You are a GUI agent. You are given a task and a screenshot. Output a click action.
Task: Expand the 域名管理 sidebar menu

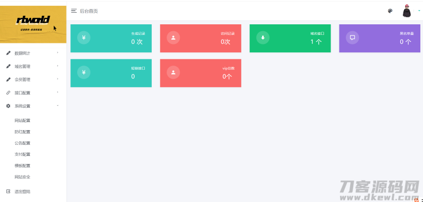(x=33, y=66)
